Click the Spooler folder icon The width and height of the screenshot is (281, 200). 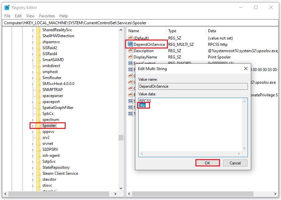(38, 126)
